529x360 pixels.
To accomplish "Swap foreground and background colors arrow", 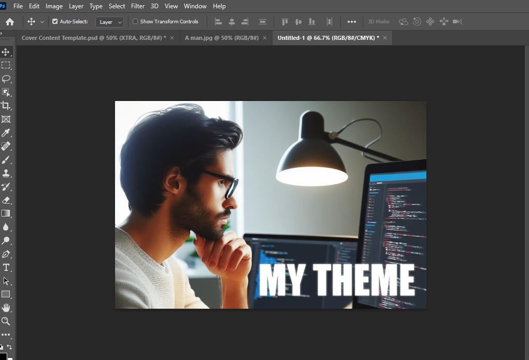I will click(9, 347).
